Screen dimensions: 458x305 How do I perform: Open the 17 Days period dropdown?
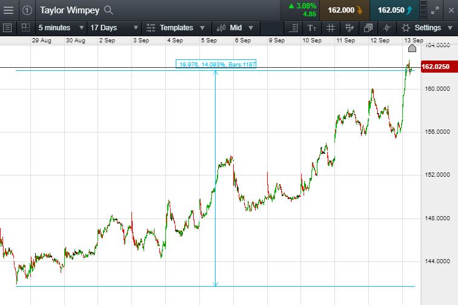coord(114,28)
